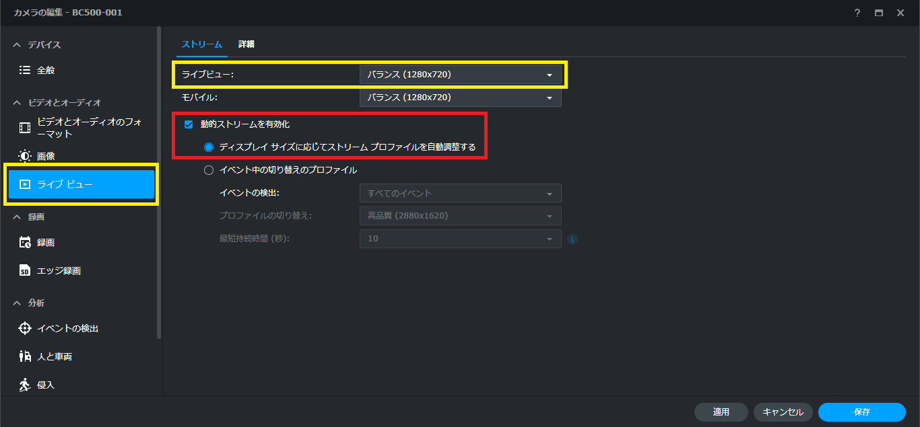Close the カメラの編集 dialog

(900, 13)
